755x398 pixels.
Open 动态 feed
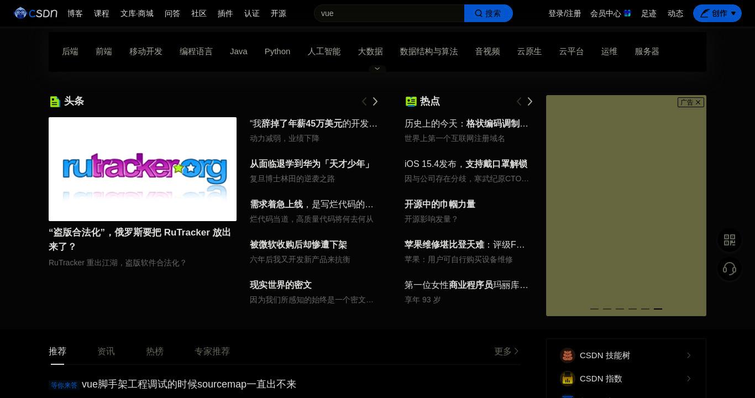[675, 13]
